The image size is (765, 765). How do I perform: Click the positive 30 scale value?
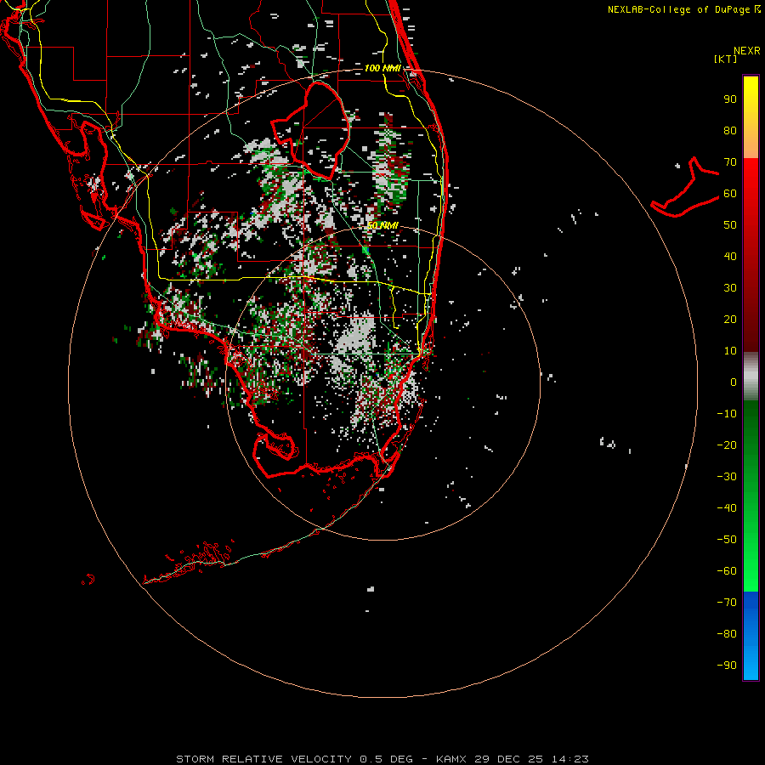(730, 288)
